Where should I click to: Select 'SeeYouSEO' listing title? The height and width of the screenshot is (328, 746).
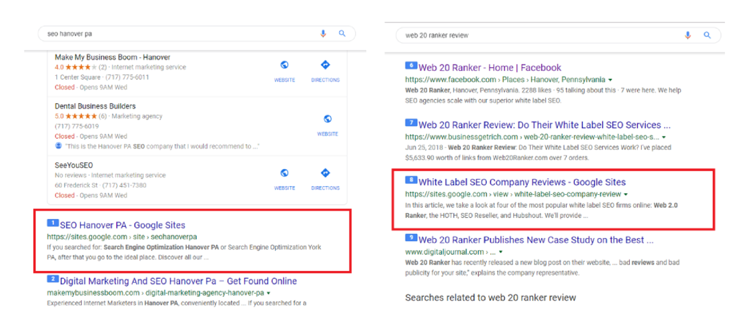(x=74, y=165)
